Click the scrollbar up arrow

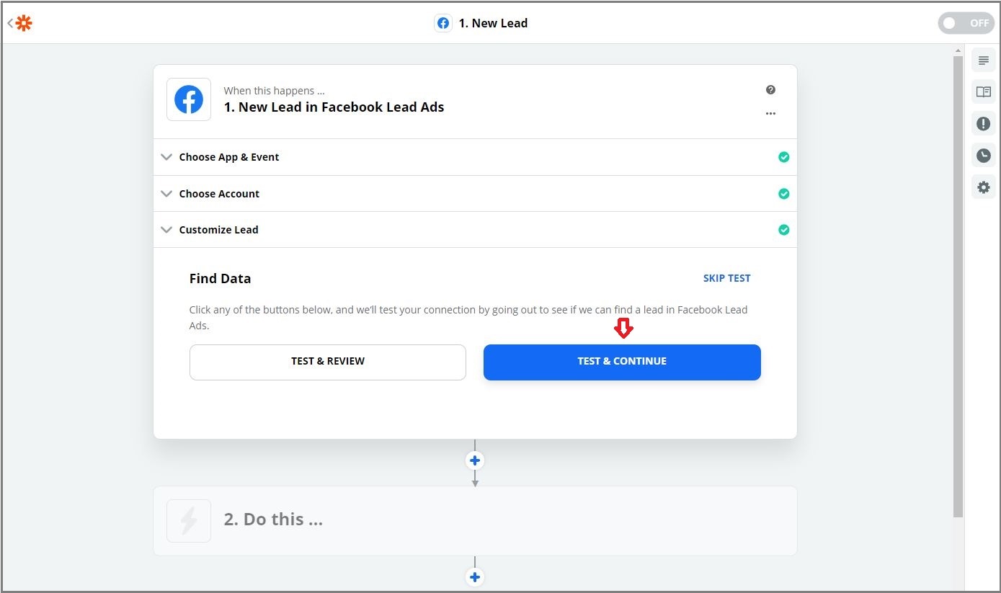click(958, 50)
